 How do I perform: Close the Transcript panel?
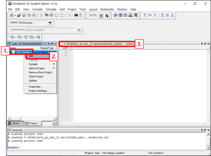tap(208, 130)
